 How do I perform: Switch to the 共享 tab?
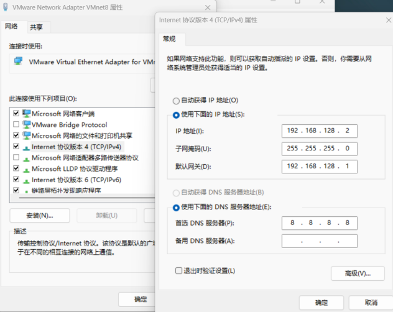point(37,27)
